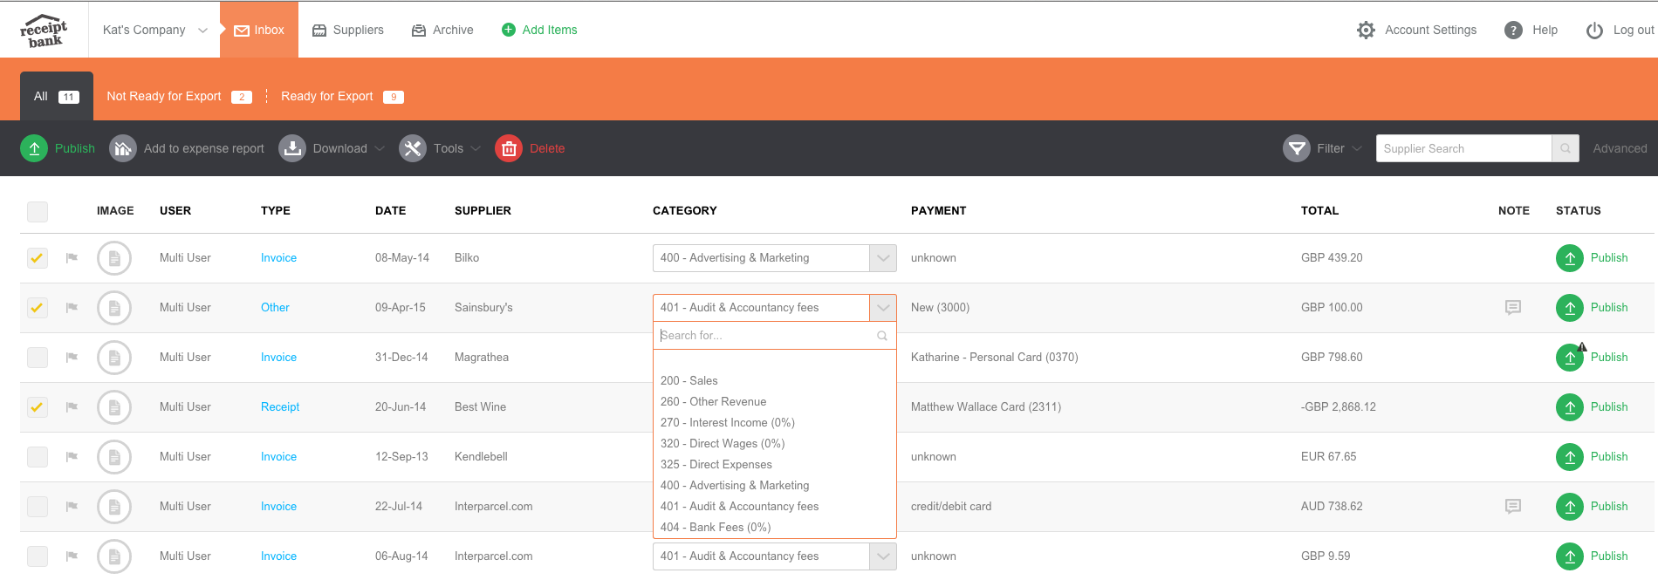The width and height of the screenshot is (1658, 580).
Task: Open Account Settings gear icon
Action: (x=1366, y=30)
